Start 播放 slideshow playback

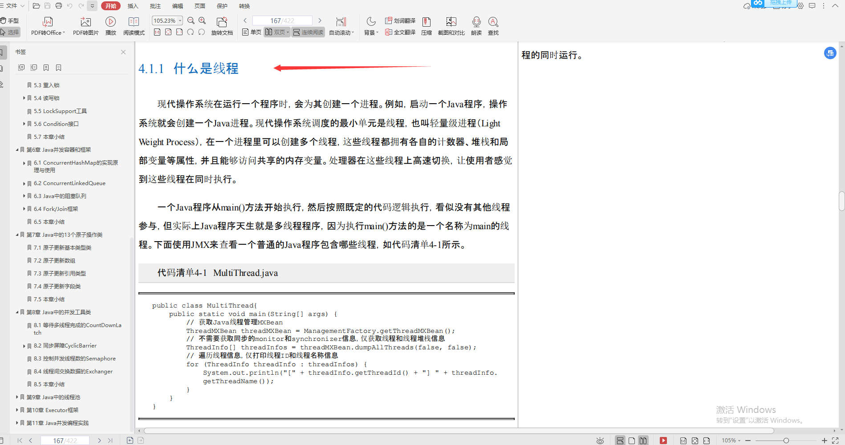[x=110, y=25]
